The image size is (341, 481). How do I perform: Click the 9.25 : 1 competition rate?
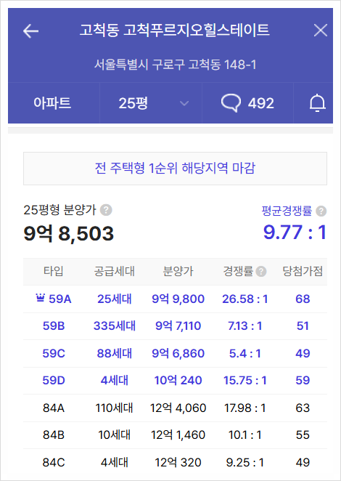pyautogui.click(x=245, y=463)
